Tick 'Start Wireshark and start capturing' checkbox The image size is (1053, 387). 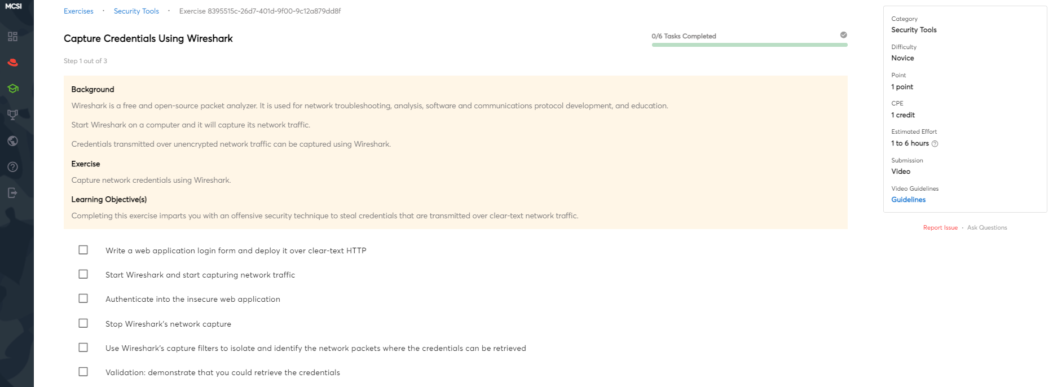tap(83, 274)
